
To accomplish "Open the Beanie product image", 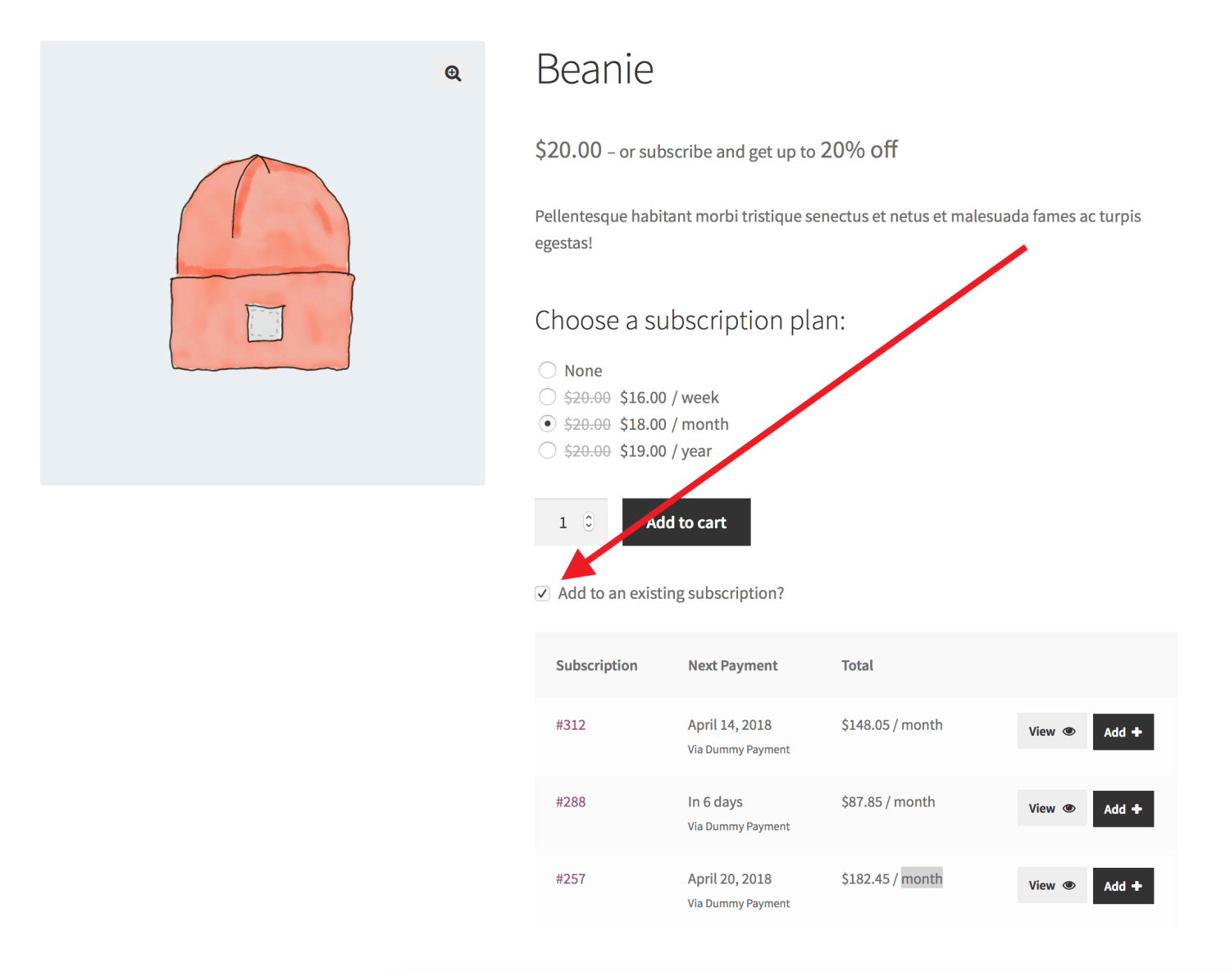I will click(262, 263).
